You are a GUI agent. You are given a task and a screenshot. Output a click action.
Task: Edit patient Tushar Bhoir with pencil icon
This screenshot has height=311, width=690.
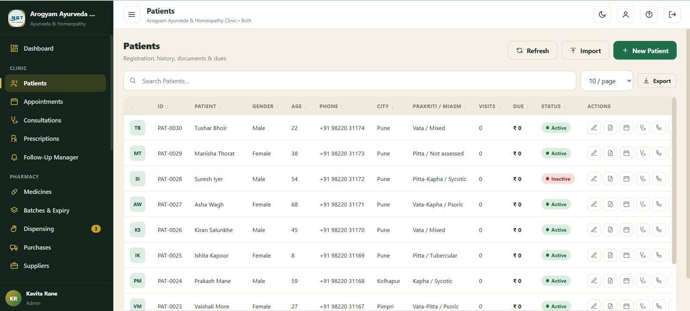click(594, 128)
